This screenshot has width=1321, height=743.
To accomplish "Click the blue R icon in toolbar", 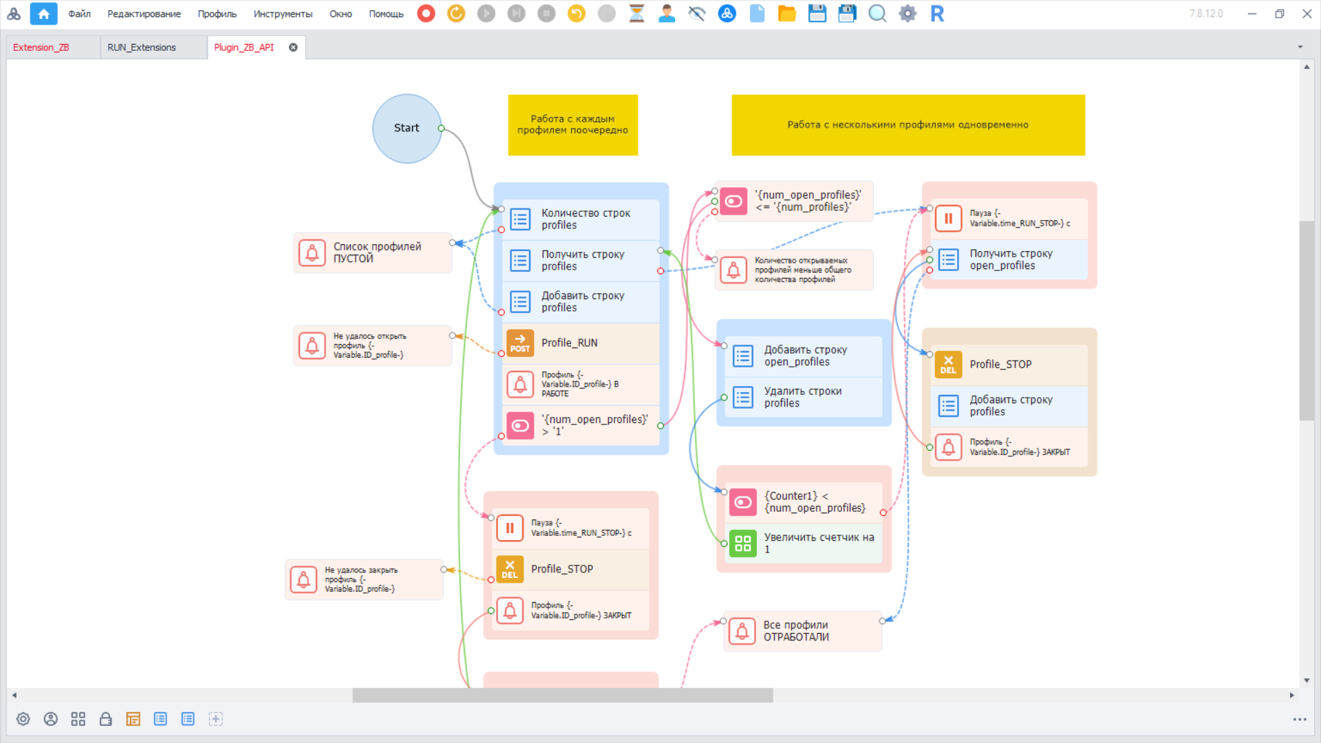I will [937, 14].
